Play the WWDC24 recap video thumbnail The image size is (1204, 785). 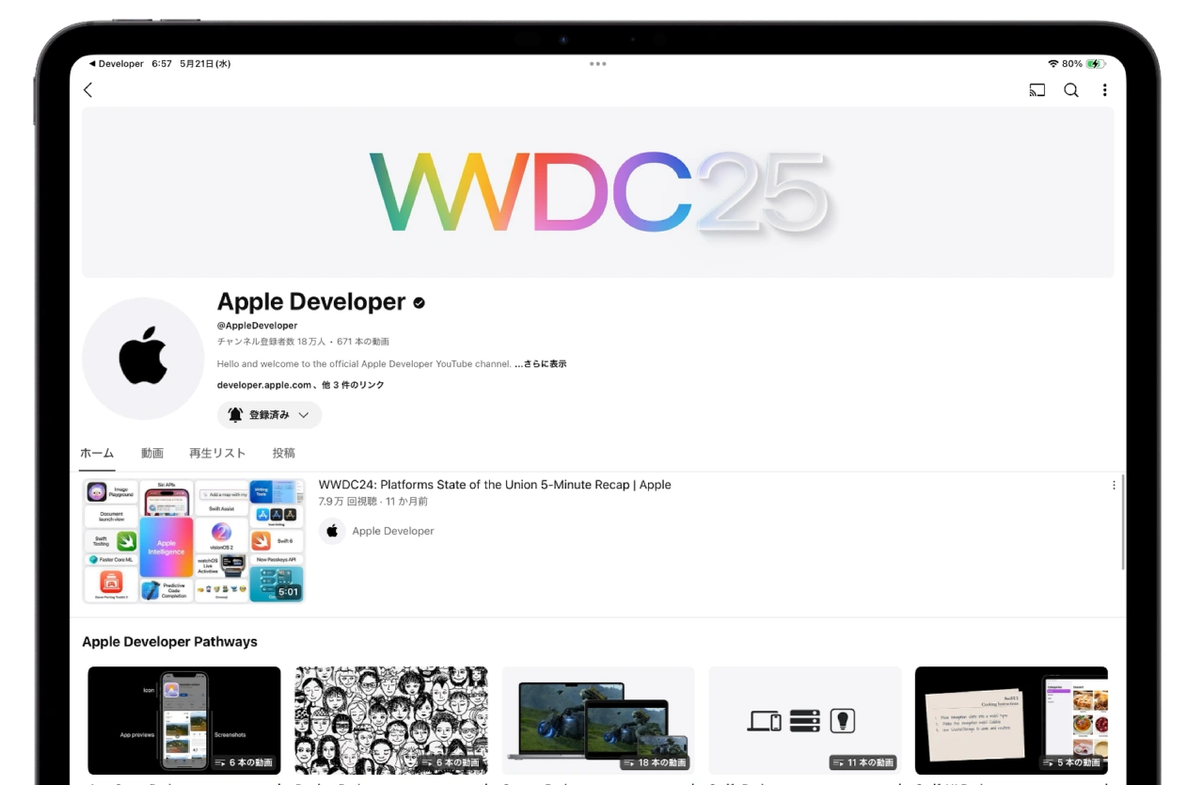click(194, 541)
